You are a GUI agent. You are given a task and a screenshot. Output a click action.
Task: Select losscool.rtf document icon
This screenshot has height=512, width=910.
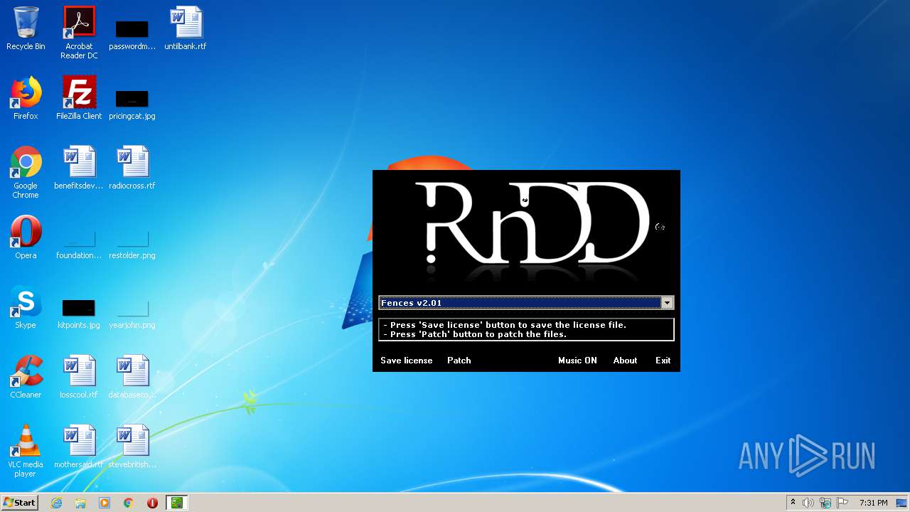coord(79,377)
